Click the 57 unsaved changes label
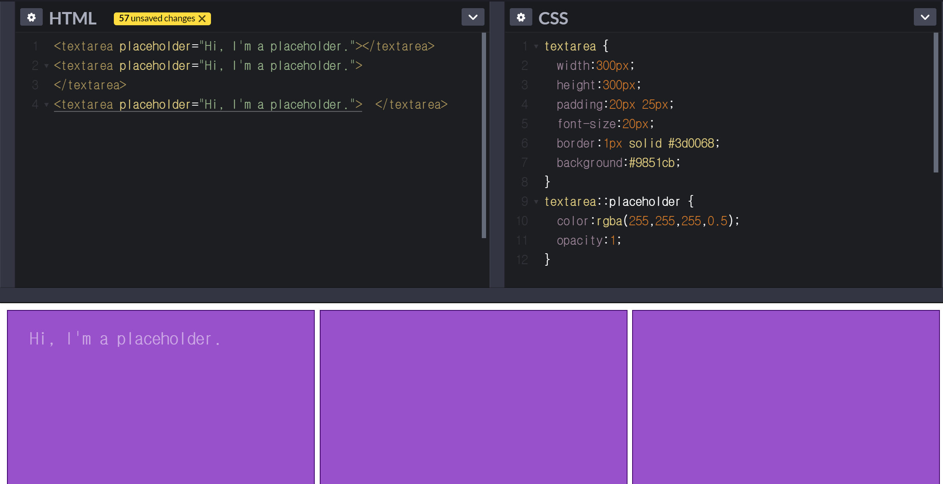Screen dimensions: 943x484 coord(157,19)
